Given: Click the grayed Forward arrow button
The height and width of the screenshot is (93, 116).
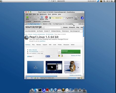Looking at the screenshot, I should coord(35,18).
